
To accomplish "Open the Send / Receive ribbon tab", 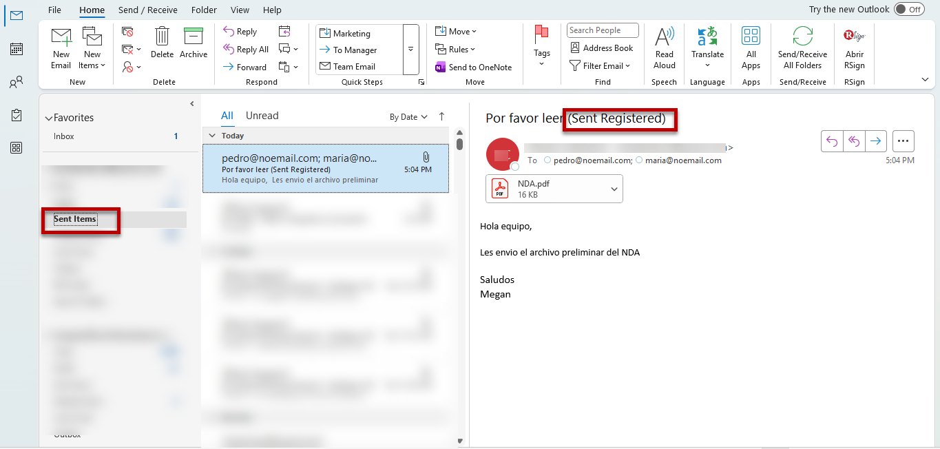I will pyautogui.click(x=147, y=10).
